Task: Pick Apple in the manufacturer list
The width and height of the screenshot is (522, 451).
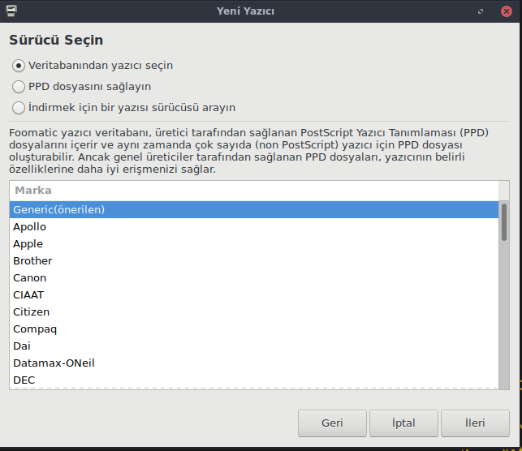Action: pos(28,243)
